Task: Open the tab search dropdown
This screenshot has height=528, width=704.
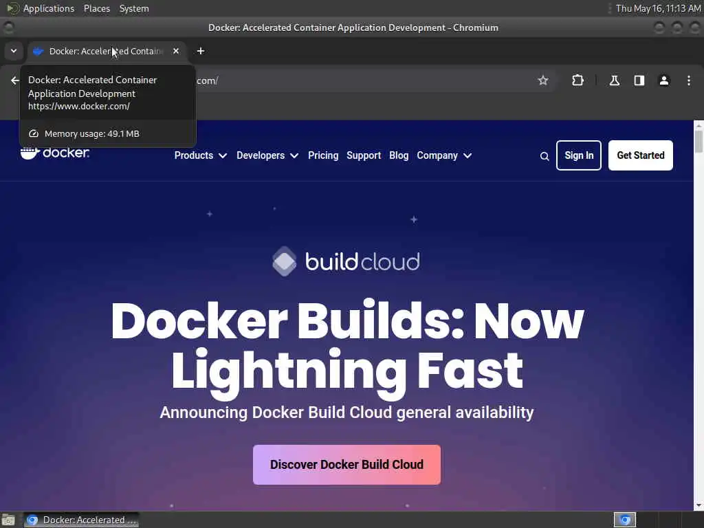Action: [14, 51]
